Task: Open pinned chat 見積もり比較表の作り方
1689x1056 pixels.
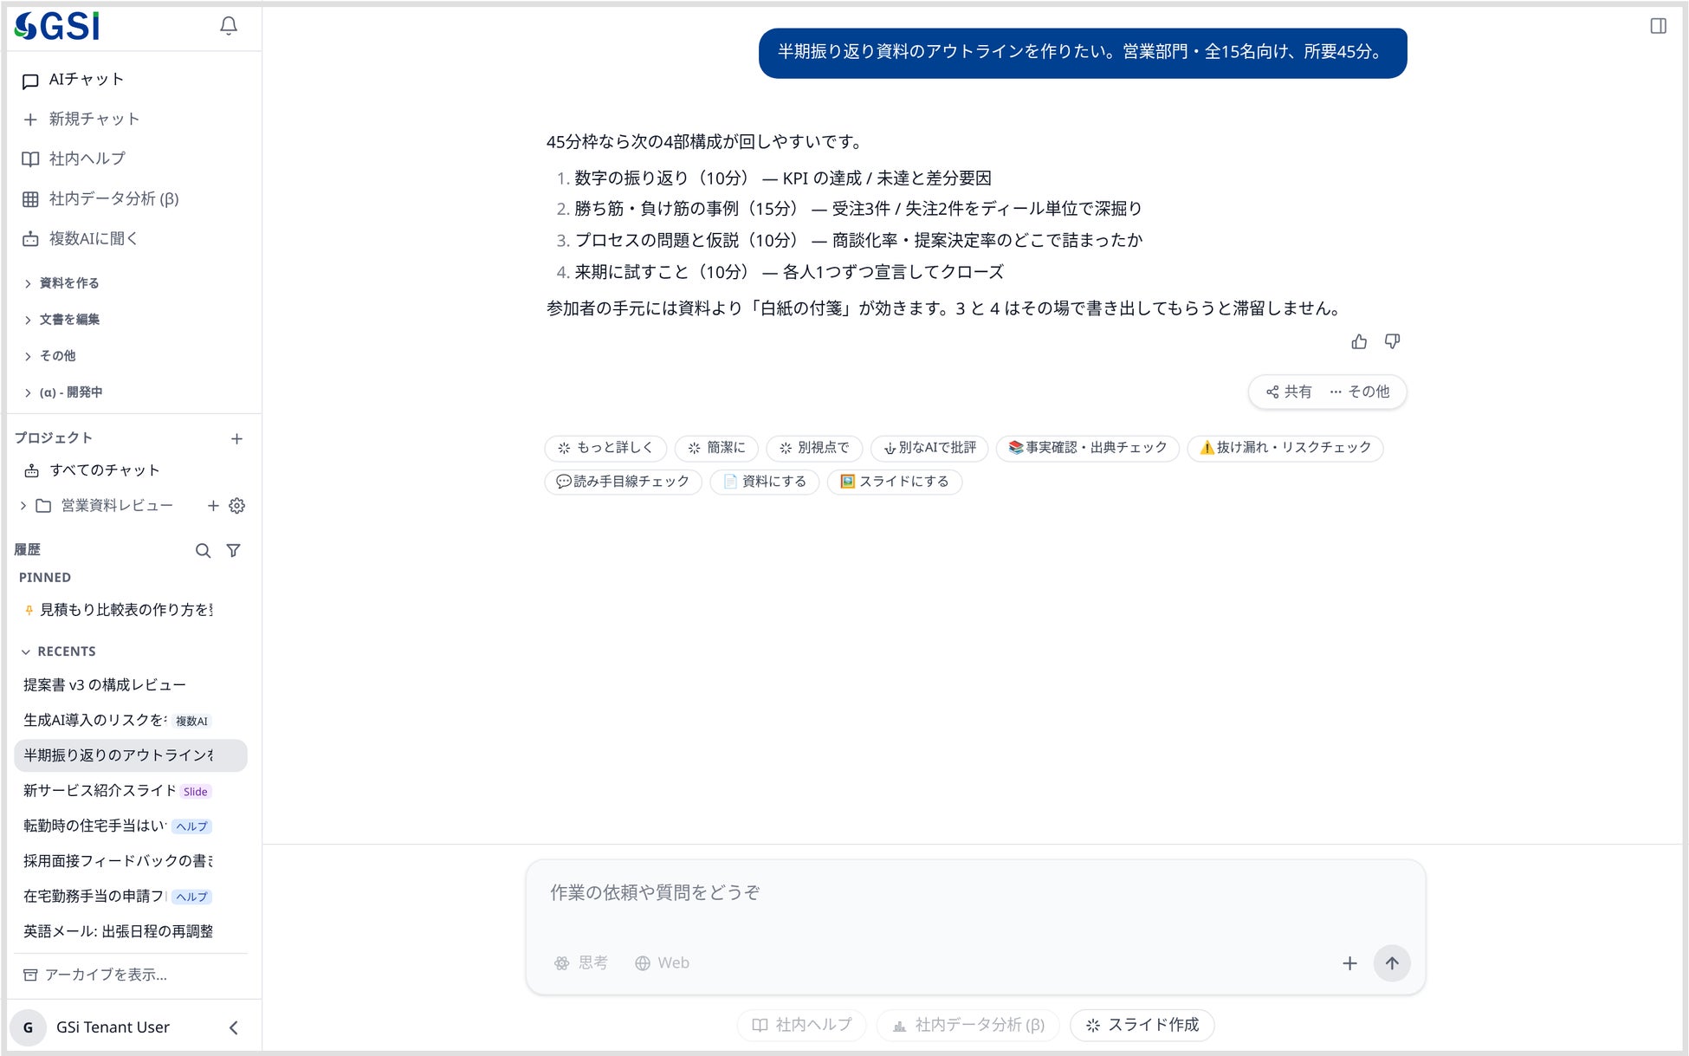Action: tap(131, 610)
